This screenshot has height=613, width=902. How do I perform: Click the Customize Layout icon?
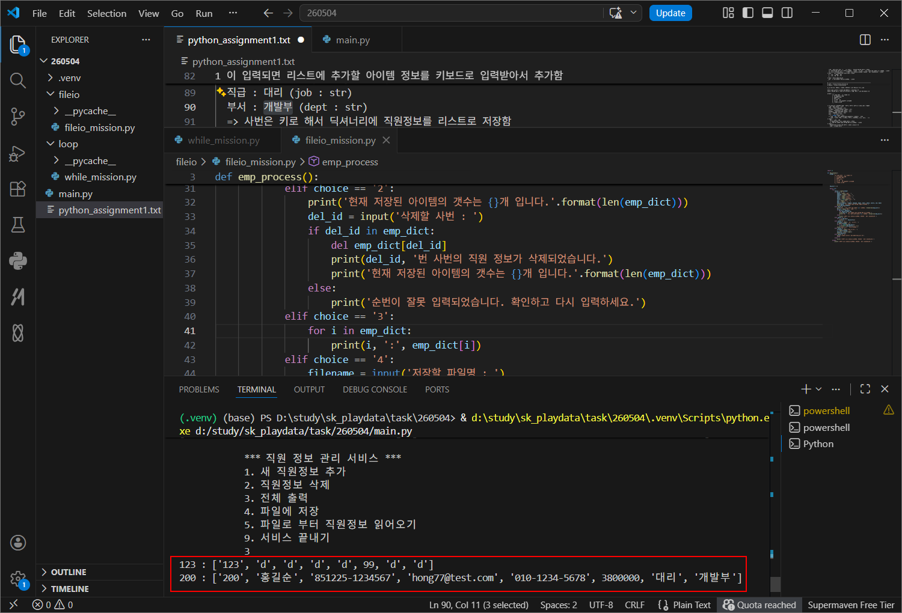[x=728, y=13]
